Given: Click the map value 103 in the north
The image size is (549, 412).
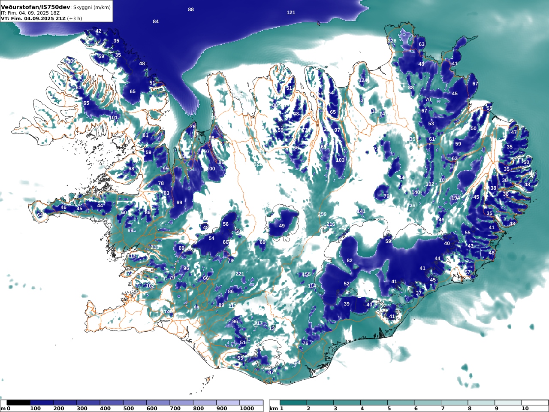Looking at the screenshot, I should coord(340,160).
